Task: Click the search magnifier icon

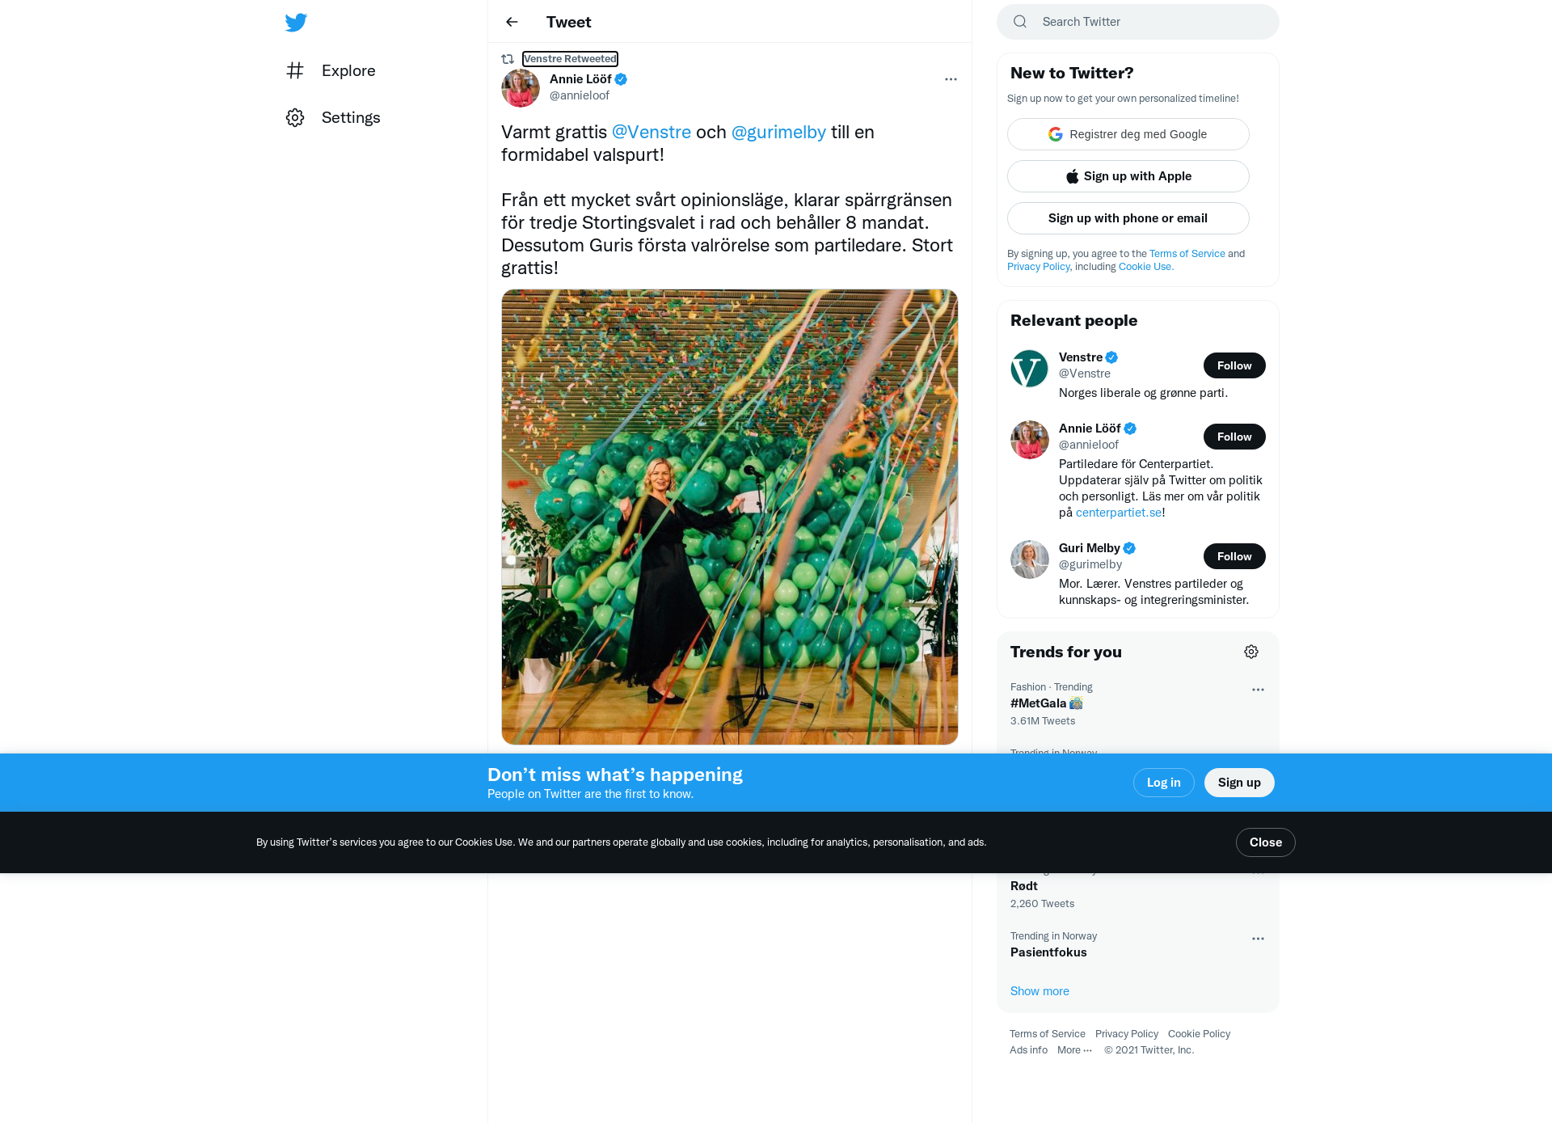Action: coord(1020,22)
